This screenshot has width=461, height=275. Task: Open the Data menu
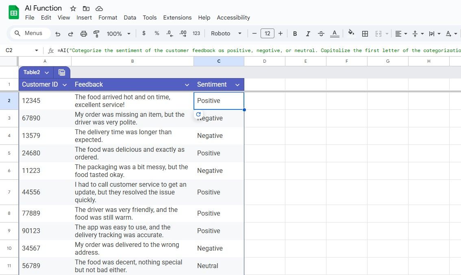(130, 17)
